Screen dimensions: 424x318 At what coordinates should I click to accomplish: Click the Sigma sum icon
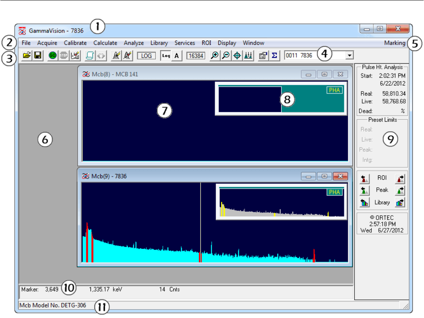(x=274, y=55)
